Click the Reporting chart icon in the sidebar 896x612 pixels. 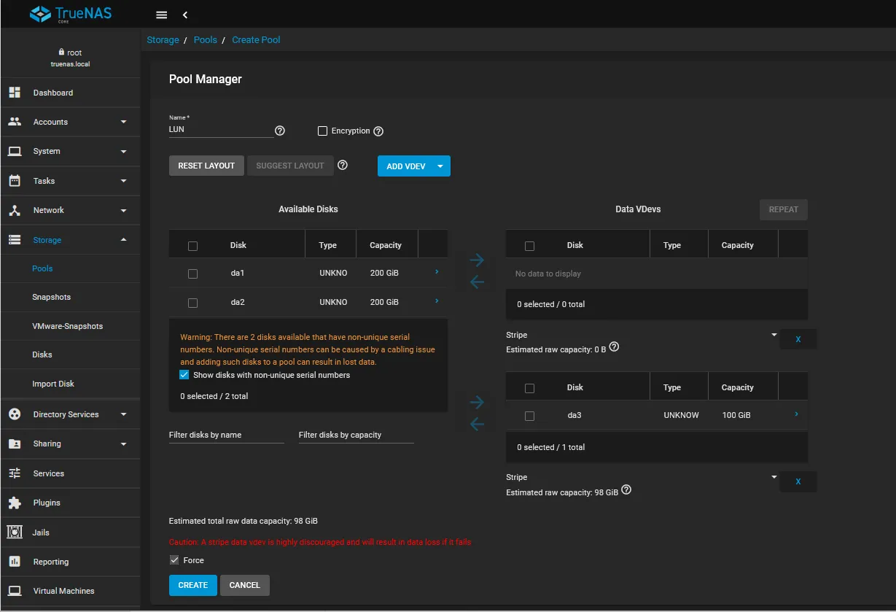15,562
